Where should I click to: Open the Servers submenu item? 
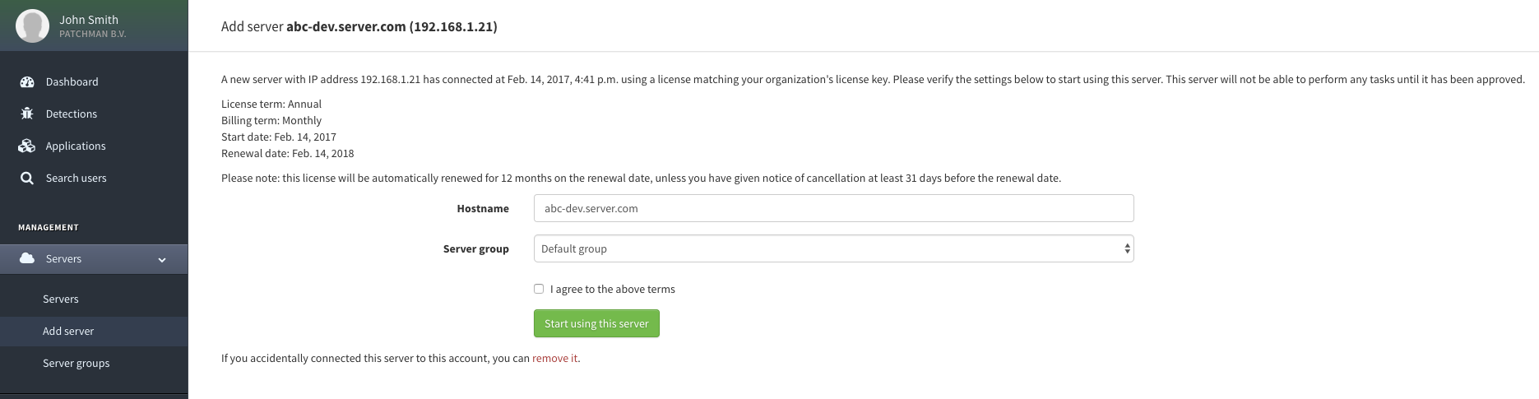pyautogui.click(x=61, y=299)
